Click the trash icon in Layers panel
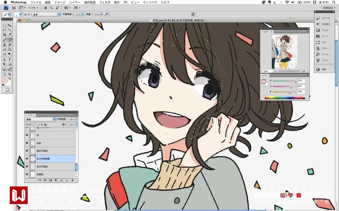The width and height of the screenshot is (339, 211). coord(72,180)
